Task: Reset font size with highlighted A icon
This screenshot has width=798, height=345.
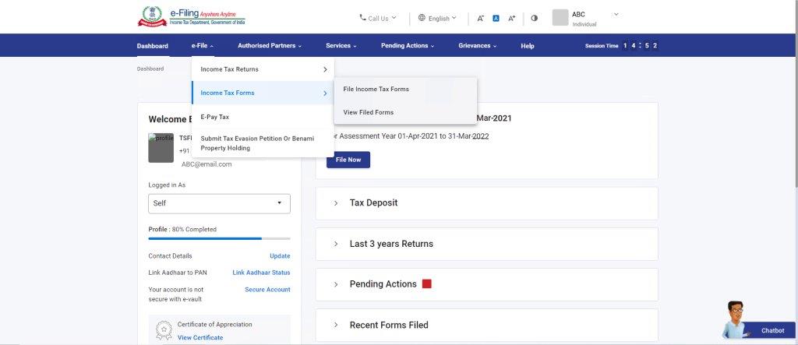Action: (x=496, y=18)
